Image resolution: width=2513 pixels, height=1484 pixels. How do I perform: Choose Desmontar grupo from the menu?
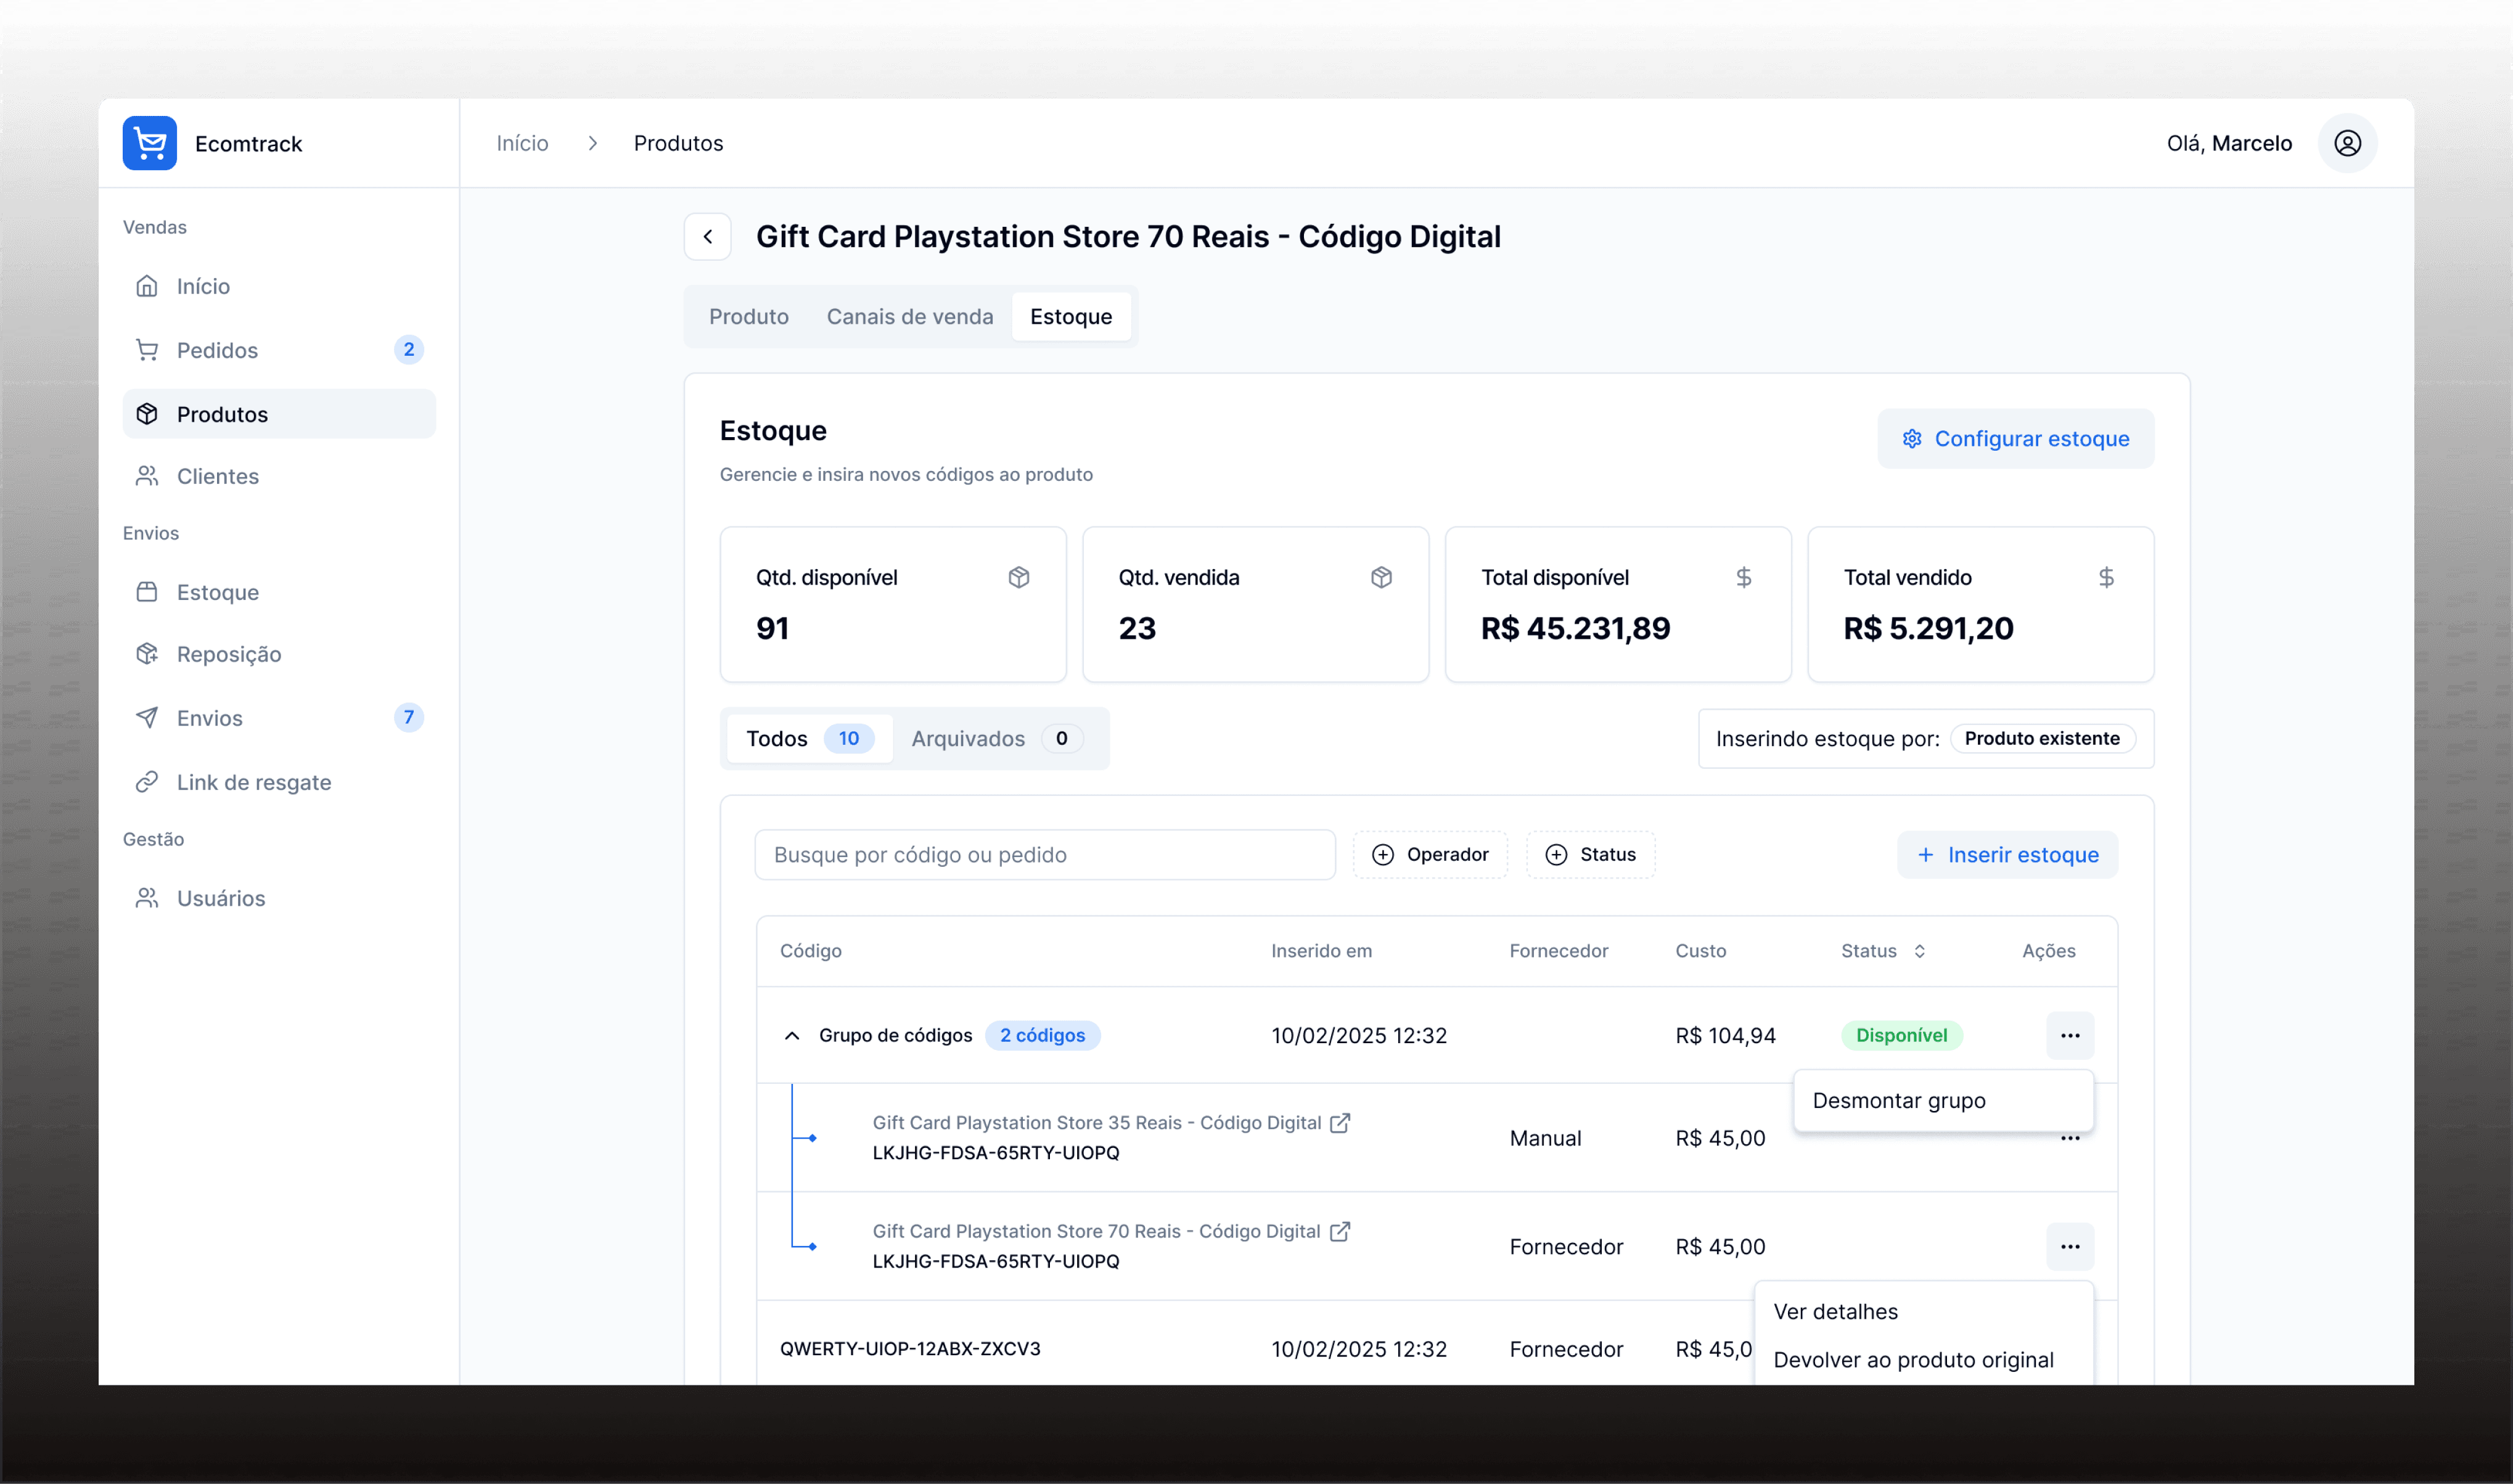point(1898,1100)
